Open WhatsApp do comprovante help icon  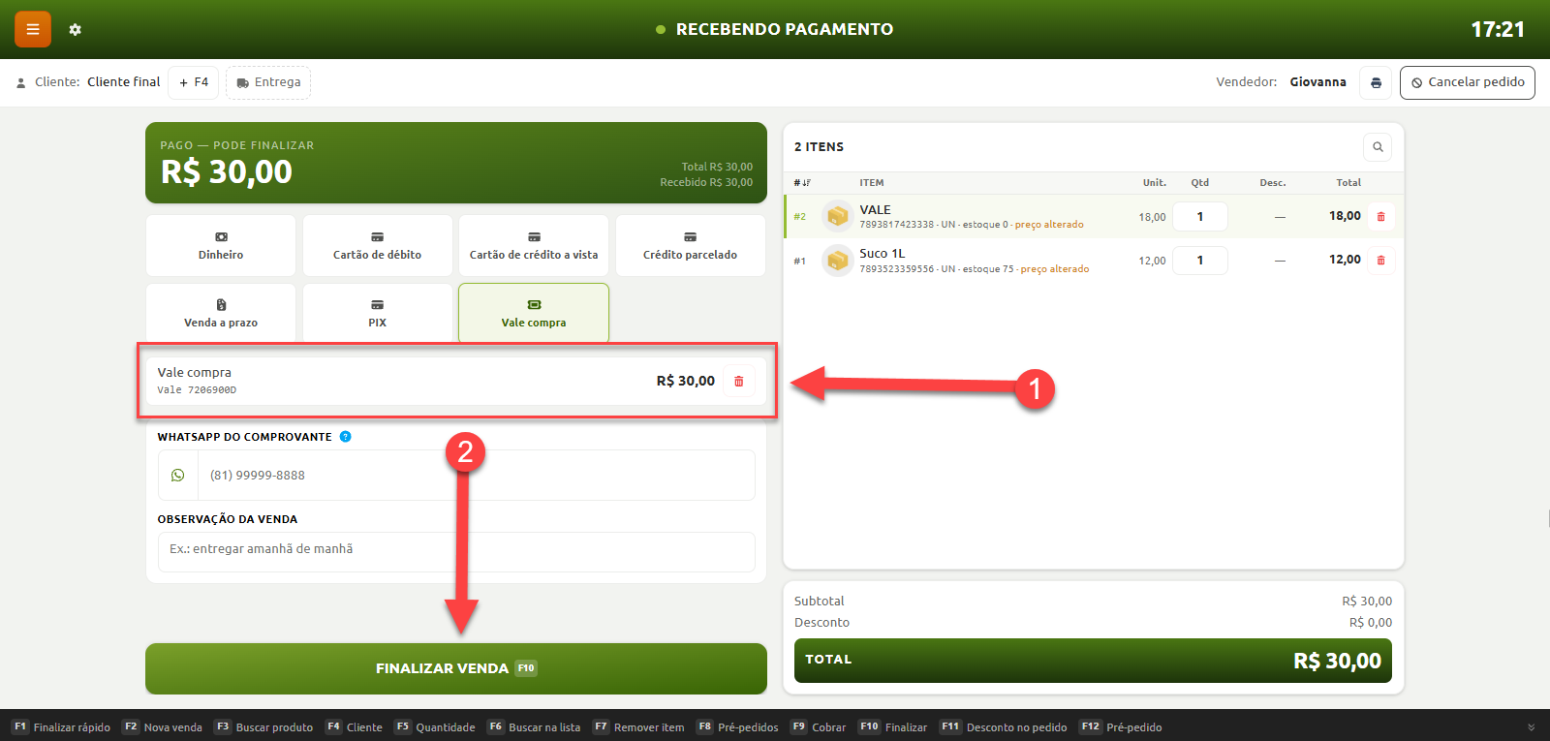pos(345,437)
